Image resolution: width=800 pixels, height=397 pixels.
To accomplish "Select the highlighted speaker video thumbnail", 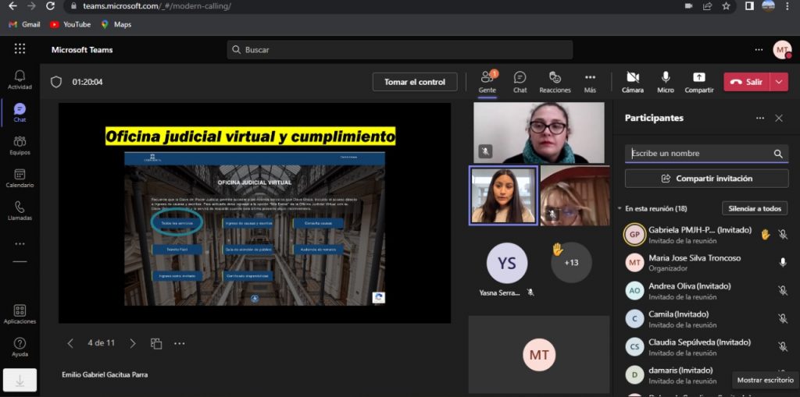I will coord(503,196).
